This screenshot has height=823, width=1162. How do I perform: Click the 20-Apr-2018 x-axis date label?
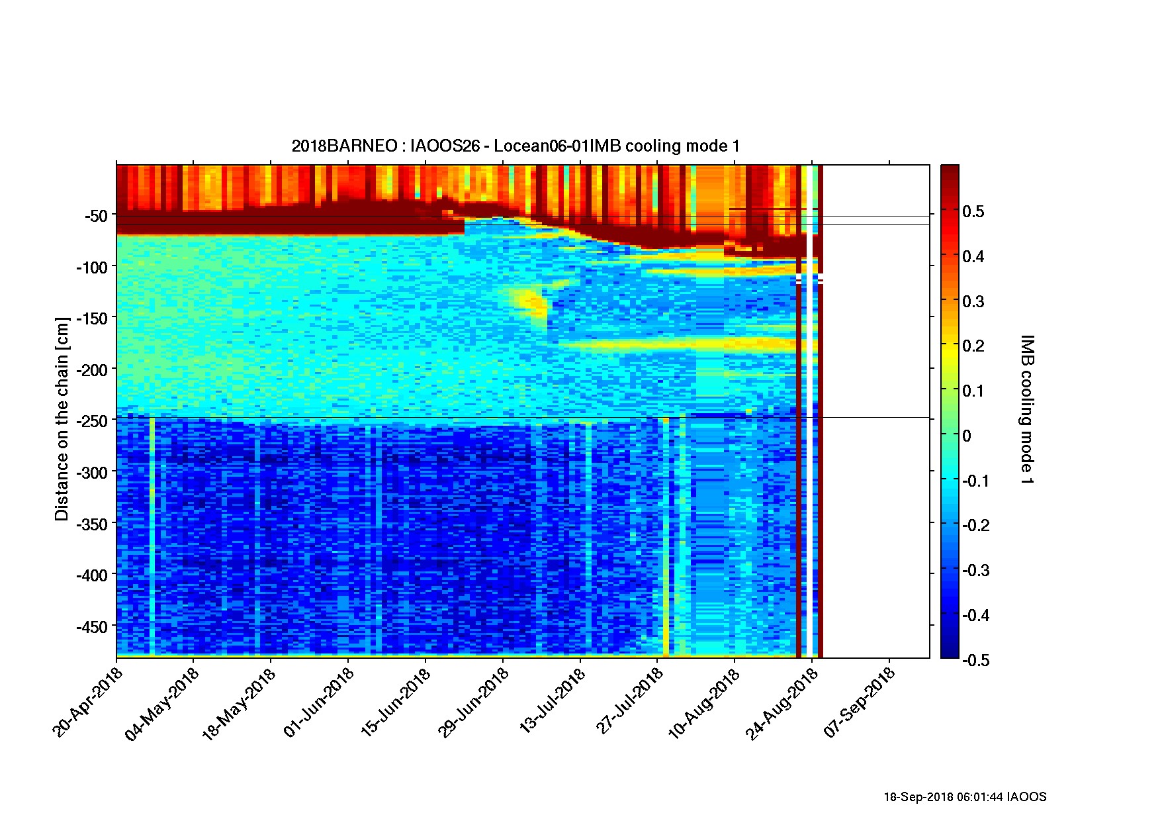[x=89, y=702]
